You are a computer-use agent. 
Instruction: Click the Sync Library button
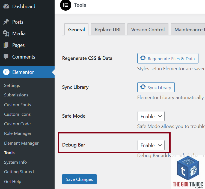(x=156, y=87)
